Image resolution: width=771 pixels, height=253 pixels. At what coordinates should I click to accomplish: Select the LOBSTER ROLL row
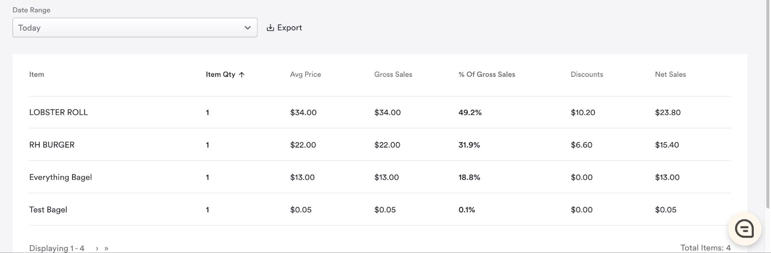(380, 112)
